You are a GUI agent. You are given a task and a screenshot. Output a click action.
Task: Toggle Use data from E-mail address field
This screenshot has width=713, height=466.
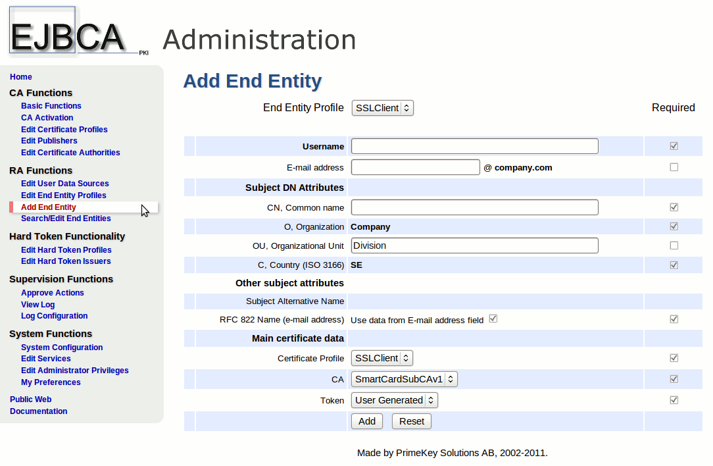493,319
